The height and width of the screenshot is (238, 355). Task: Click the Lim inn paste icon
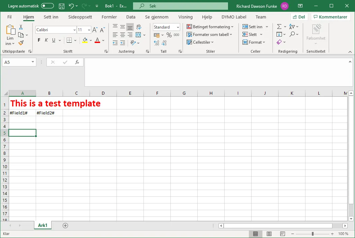(10, 30)
